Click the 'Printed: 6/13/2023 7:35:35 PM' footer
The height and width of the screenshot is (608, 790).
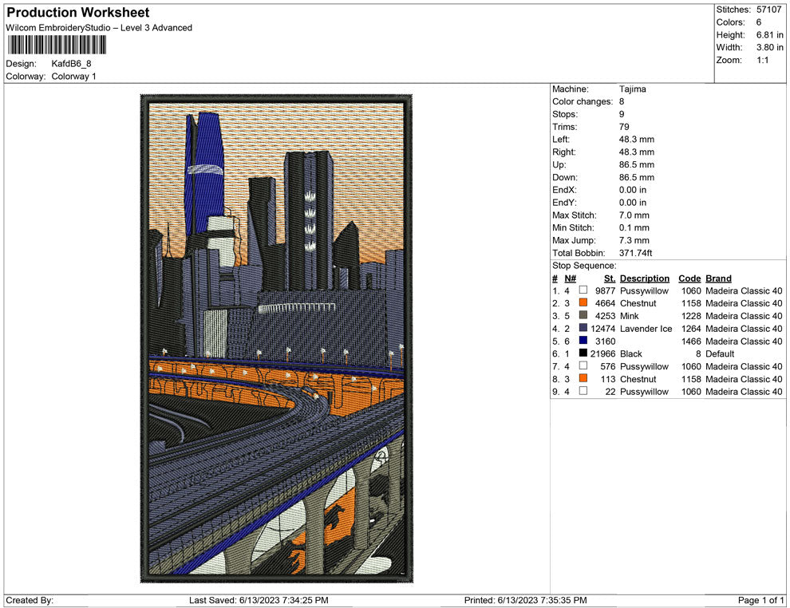[526, 600]
